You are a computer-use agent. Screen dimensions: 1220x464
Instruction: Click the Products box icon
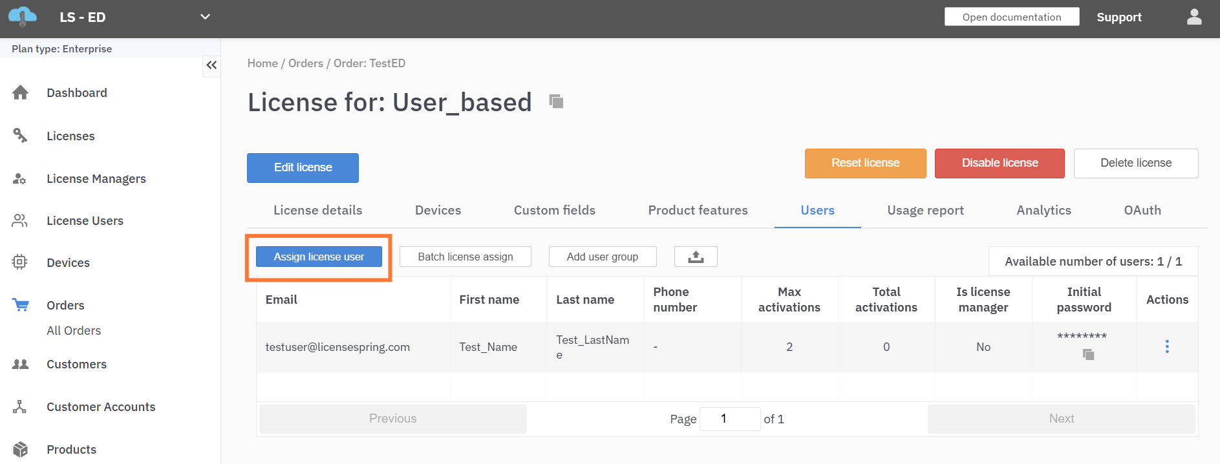21,449
